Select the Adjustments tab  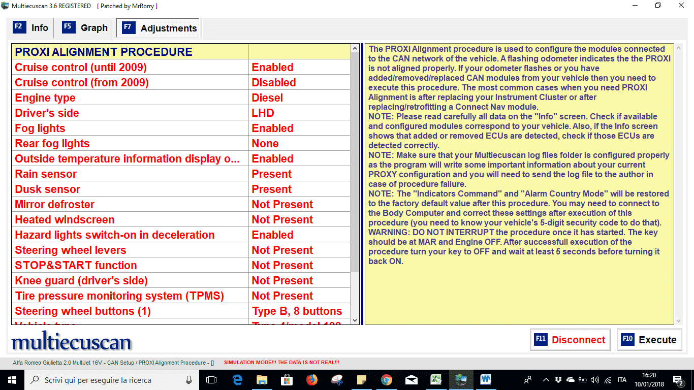pos(159,28)
